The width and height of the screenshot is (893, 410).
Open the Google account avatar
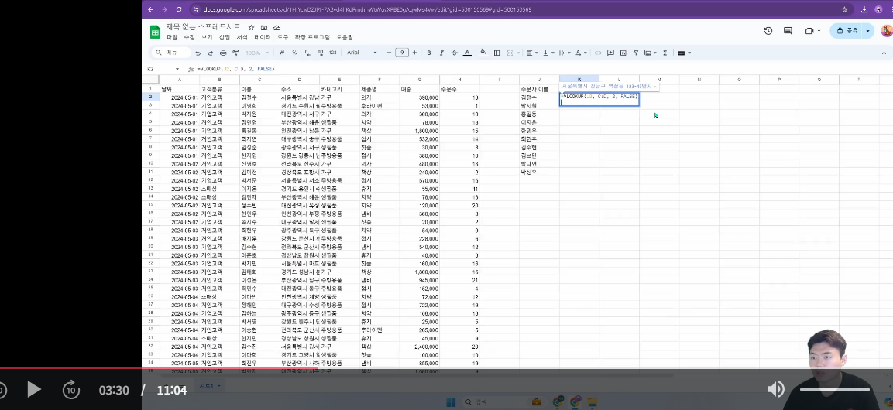[886, 31]
